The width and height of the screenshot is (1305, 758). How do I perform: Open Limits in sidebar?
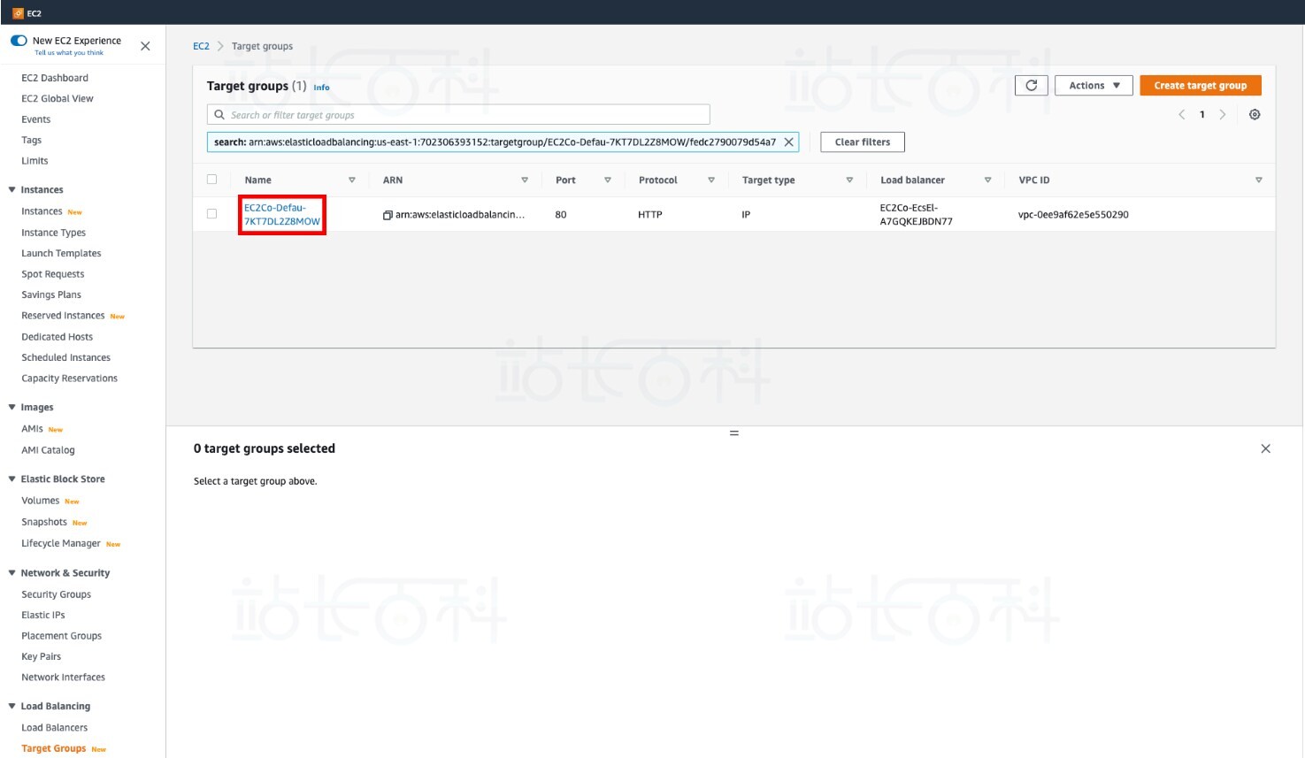point(35,161)
